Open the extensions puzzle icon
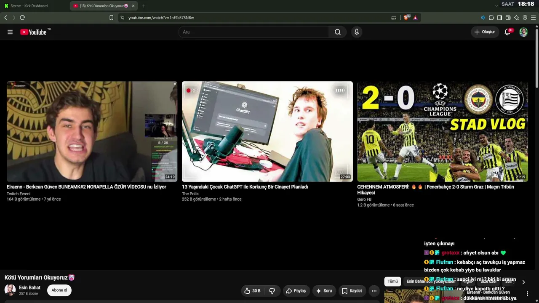Image resolution: width=539 pixels, height=303 pixels. pyautogui.click(x=491, y=18)
